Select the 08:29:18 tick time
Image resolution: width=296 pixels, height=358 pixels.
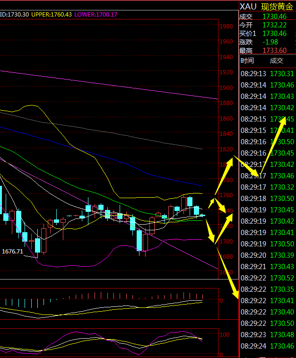253,199
